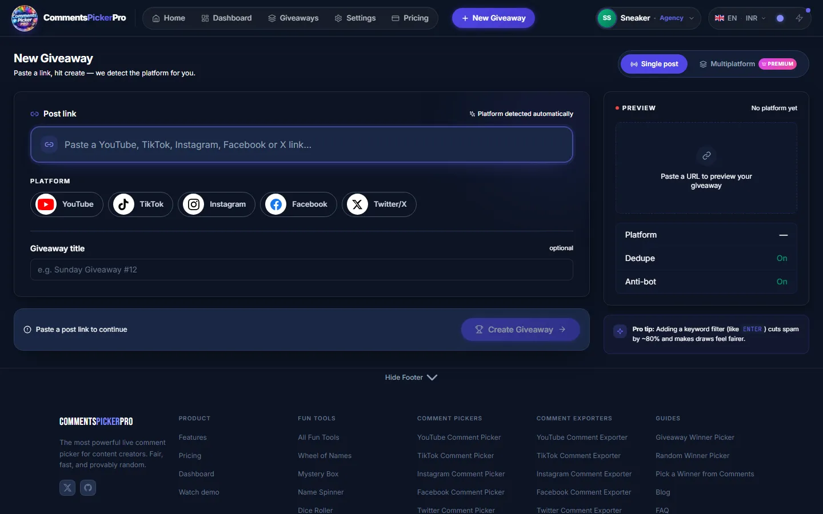Toggle the Anti-bot On setting
Screen dimensions: 823x514
coord(782,282)
